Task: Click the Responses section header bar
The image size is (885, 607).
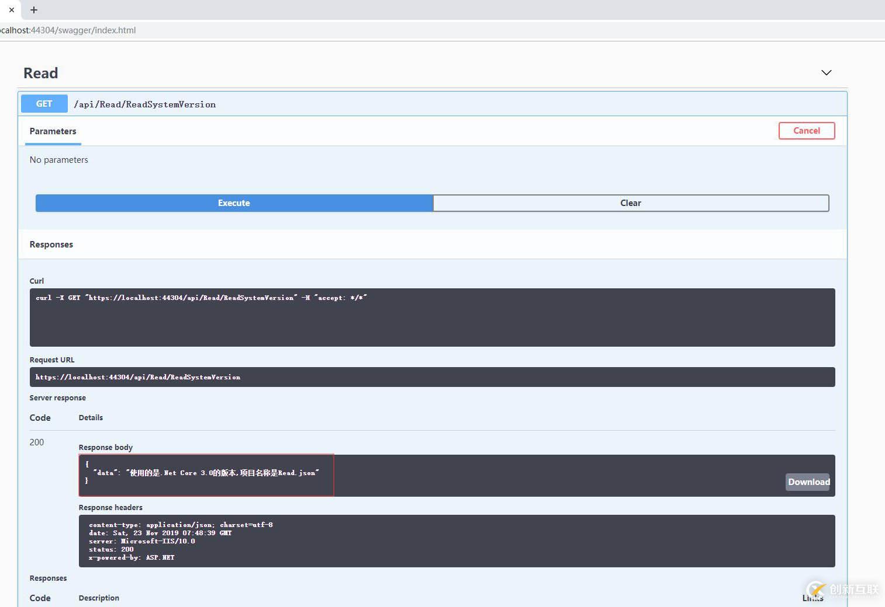Action: pyautogui.click(x=432, y=245)
